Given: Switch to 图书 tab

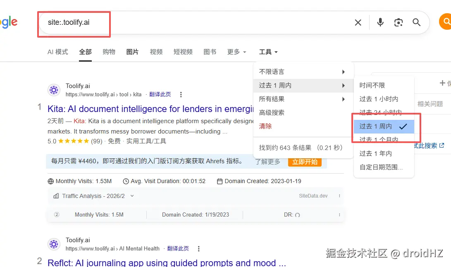Looking at the screenshot, I should pyautogui.click(x=210, y=52).
